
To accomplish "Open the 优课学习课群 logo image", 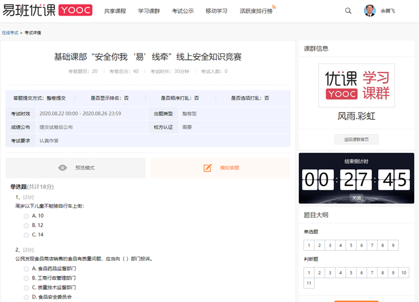I will pyautogui.click(x=357, y=86).
